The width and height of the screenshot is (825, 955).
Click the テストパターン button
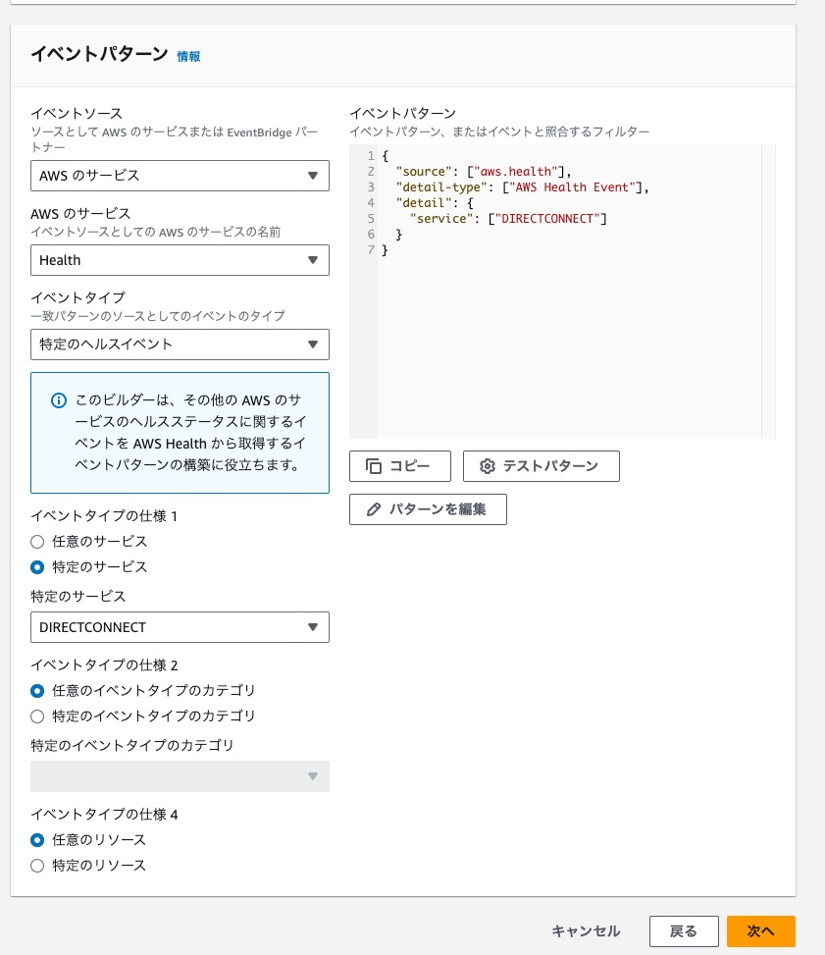click(x=541, y=466)
